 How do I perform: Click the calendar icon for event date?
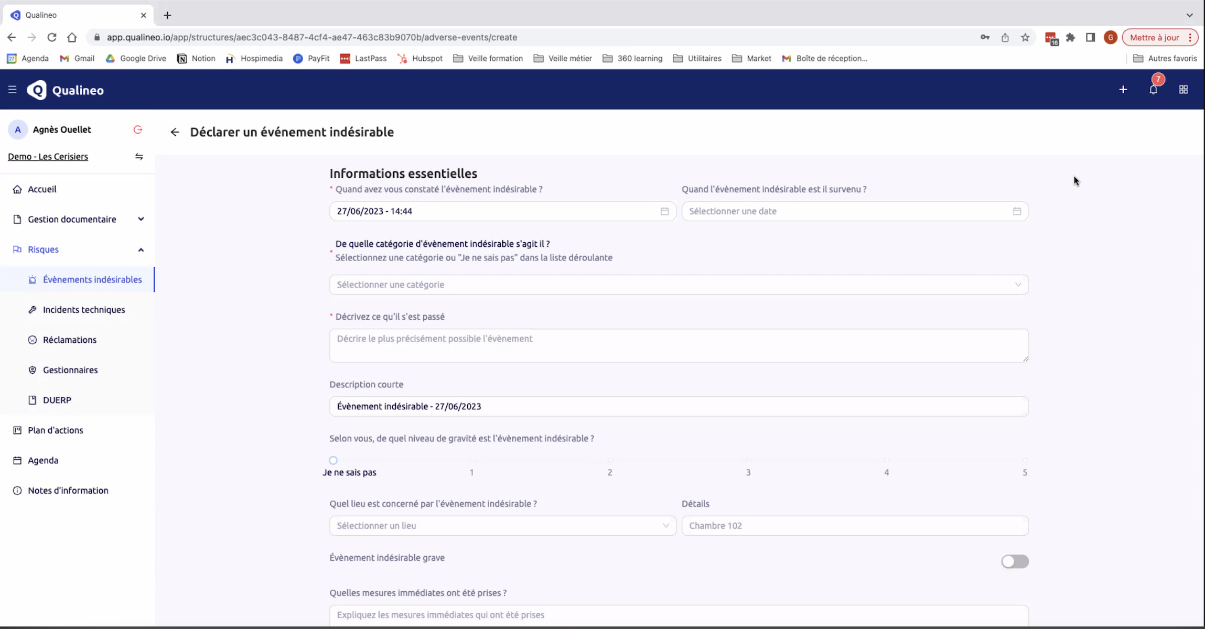1016,211
